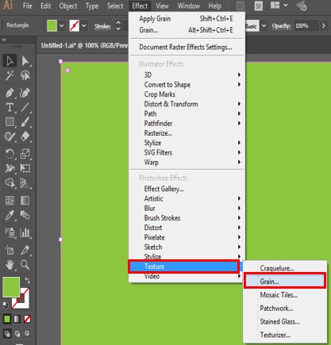
Task: Open Document Raster Effects Settings
Action: 187,48
